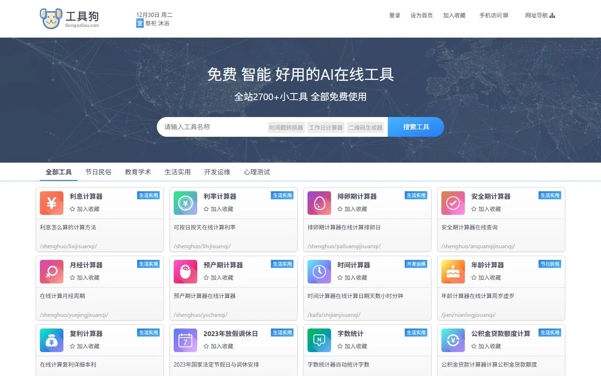Switch to the 开发运维 tab
Image resolution: width=601 pixels, height=376 pixels.
[217, 172]
